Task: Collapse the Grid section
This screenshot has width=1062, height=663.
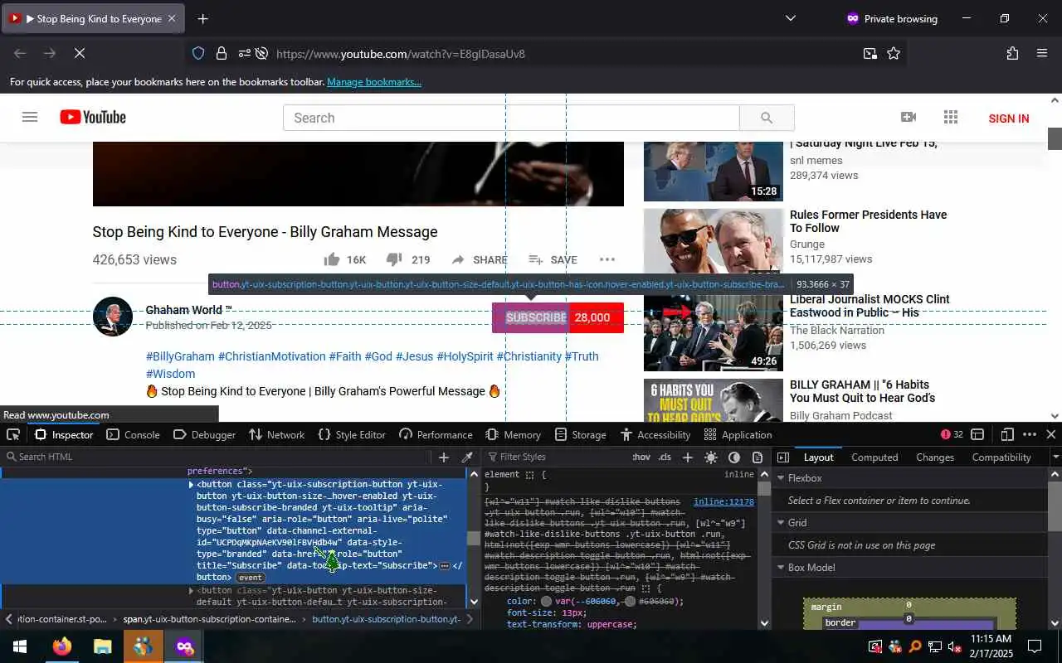Action: coord(780,523)
